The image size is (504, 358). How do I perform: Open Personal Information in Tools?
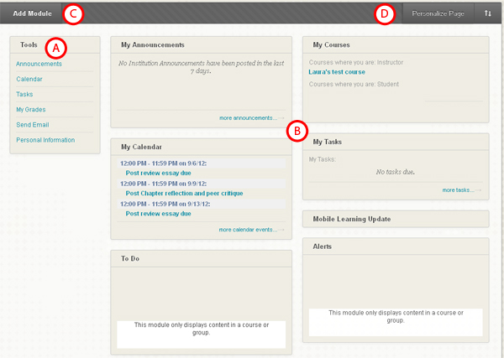[45, 139]
